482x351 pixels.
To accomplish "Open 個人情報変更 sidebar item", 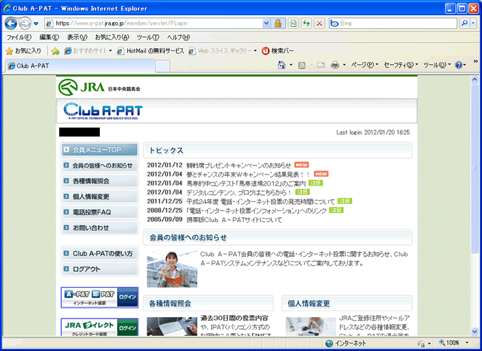I will tap(100, 197).
